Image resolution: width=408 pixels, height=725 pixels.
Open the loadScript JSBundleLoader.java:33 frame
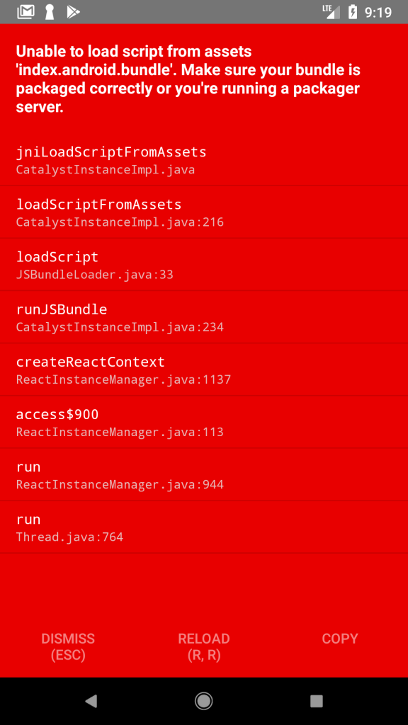(x=204, y=265)
